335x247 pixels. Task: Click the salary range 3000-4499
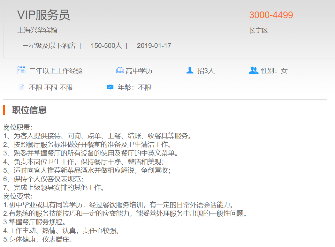click(272, 15)
